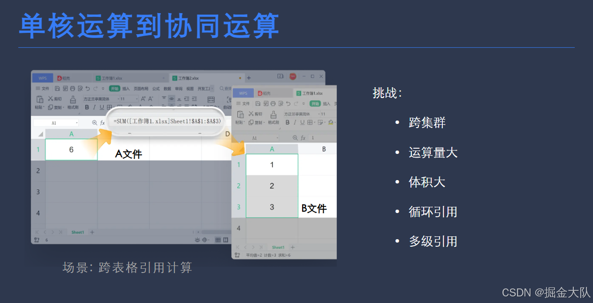Select cell A1 containing 6 in A文件

pos(71,150)
